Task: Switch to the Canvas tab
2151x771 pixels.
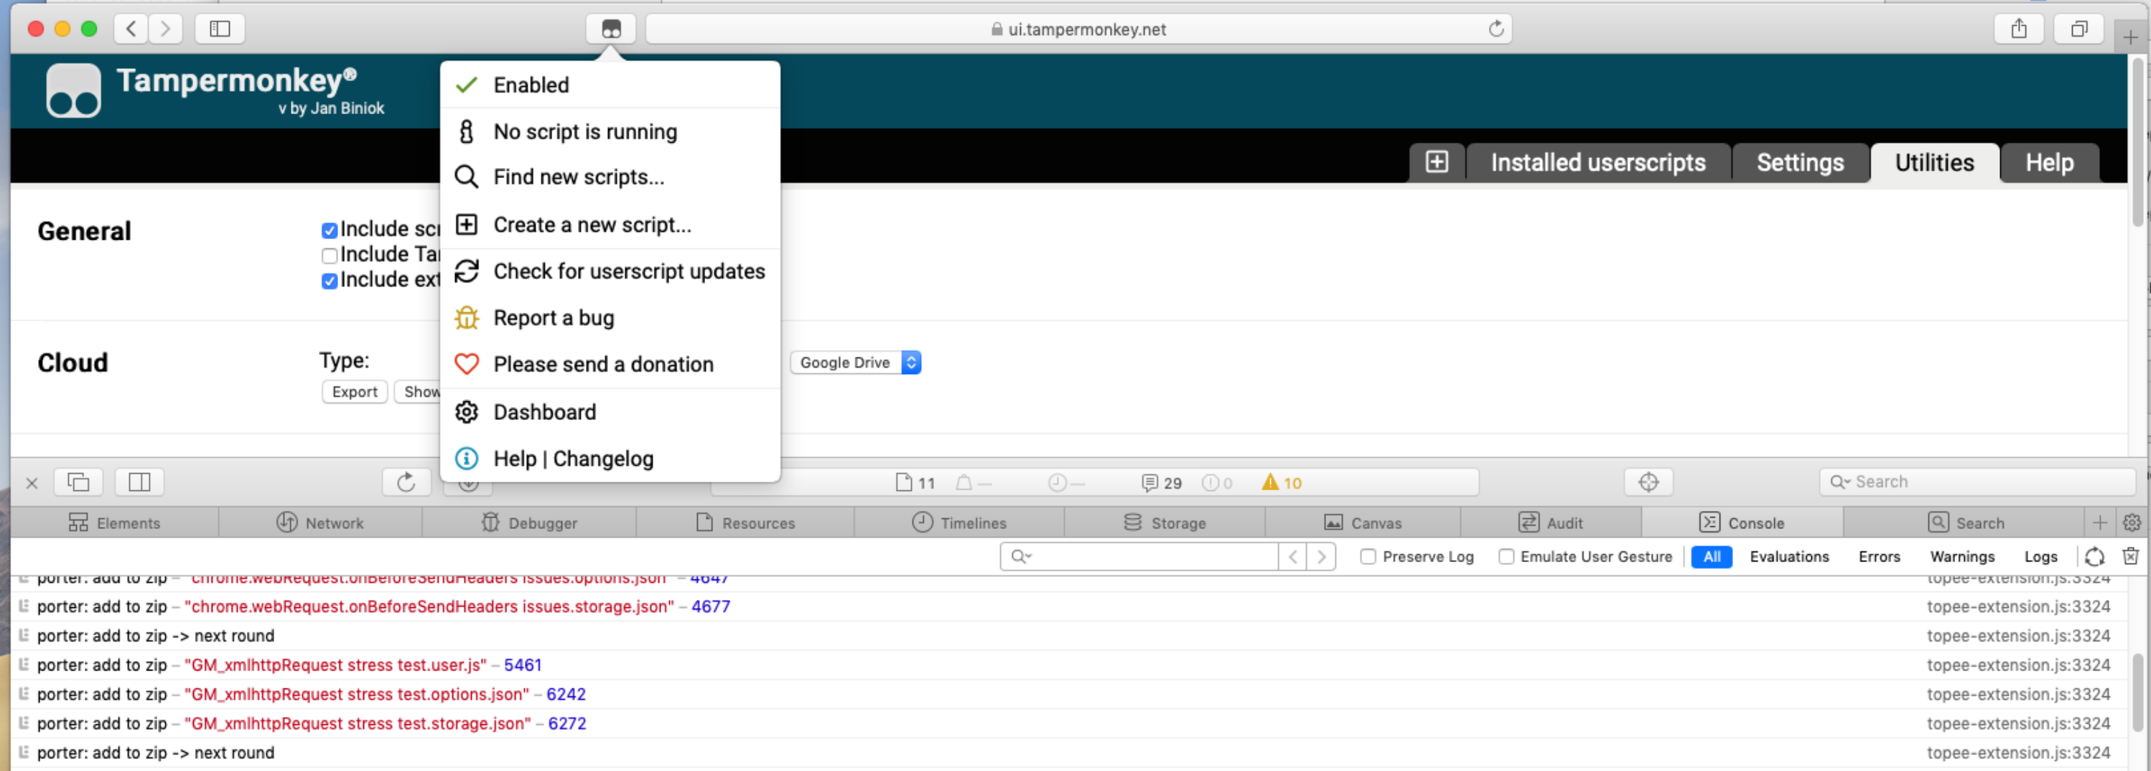Action: pyautogui.click(x=1363, y=523)
